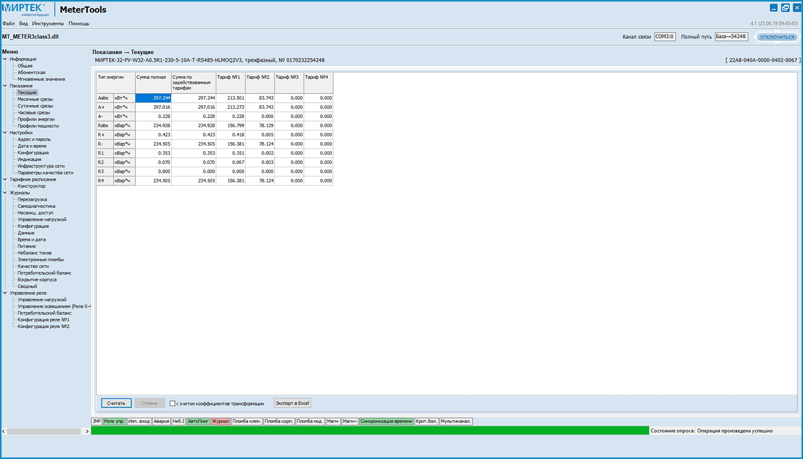The image size is (803, 459).
Task: Open Индикация settings item
Action: pyautogui.click(x=29, y=159)
